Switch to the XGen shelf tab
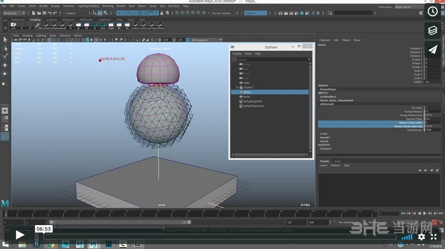The height and width of the screenshot is (249, 445). click(x=131, y=20)
